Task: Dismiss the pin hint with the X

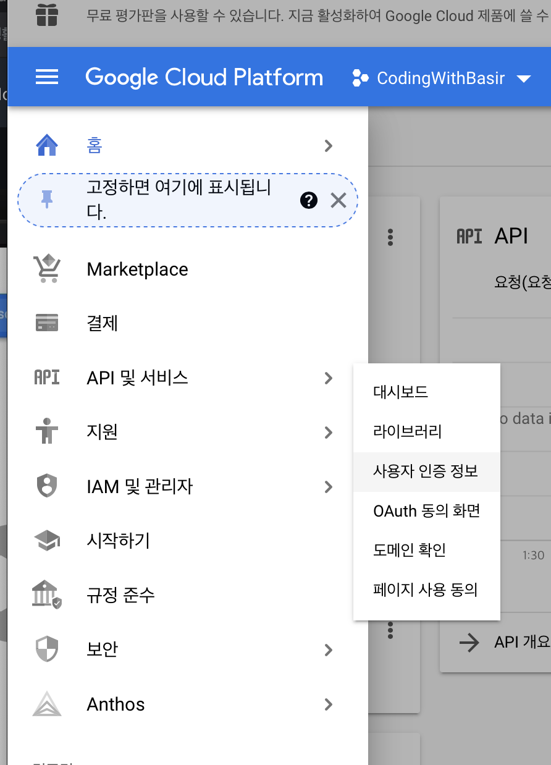Action: pos(339,200)
